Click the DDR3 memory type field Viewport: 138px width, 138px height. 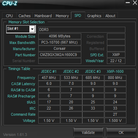point(82,30)
